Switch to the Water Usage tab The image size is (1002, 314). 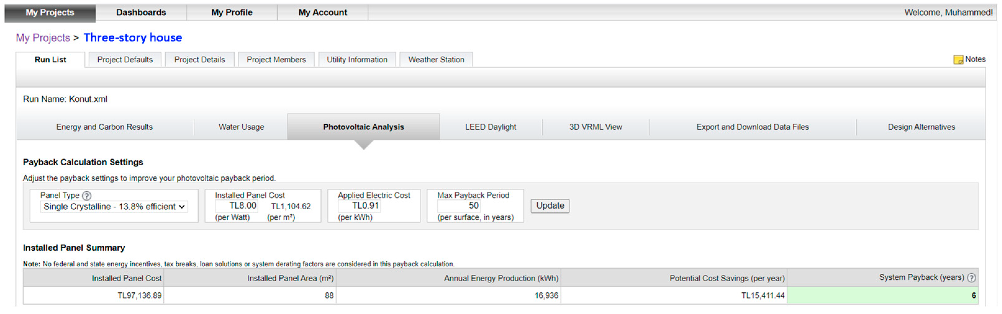pos(241,127)
